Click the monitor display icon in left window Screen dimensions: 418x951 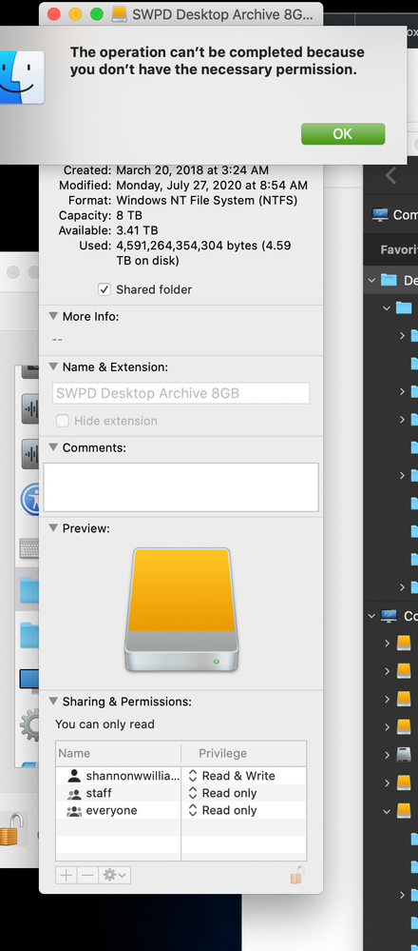[29, 680]
